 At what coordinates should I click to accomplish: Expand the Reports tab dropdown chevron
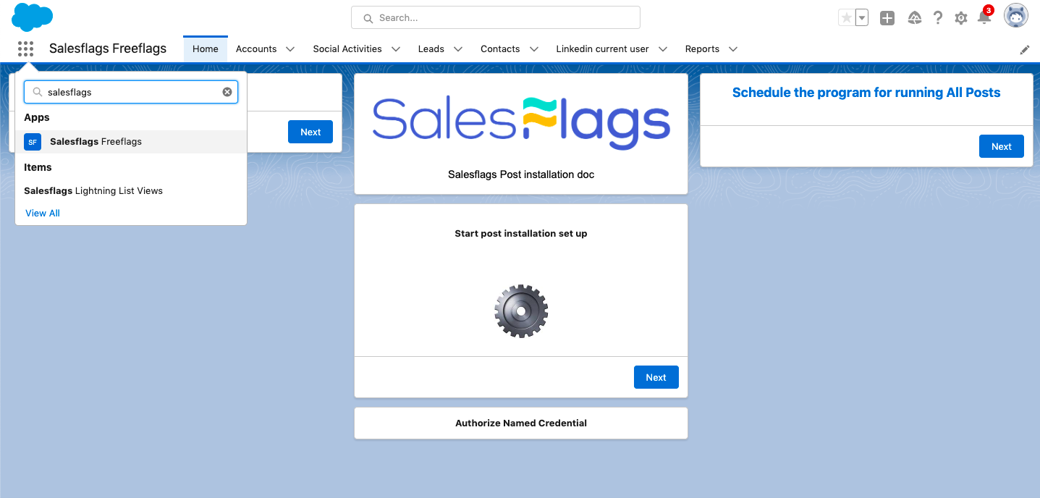point(733,49)
